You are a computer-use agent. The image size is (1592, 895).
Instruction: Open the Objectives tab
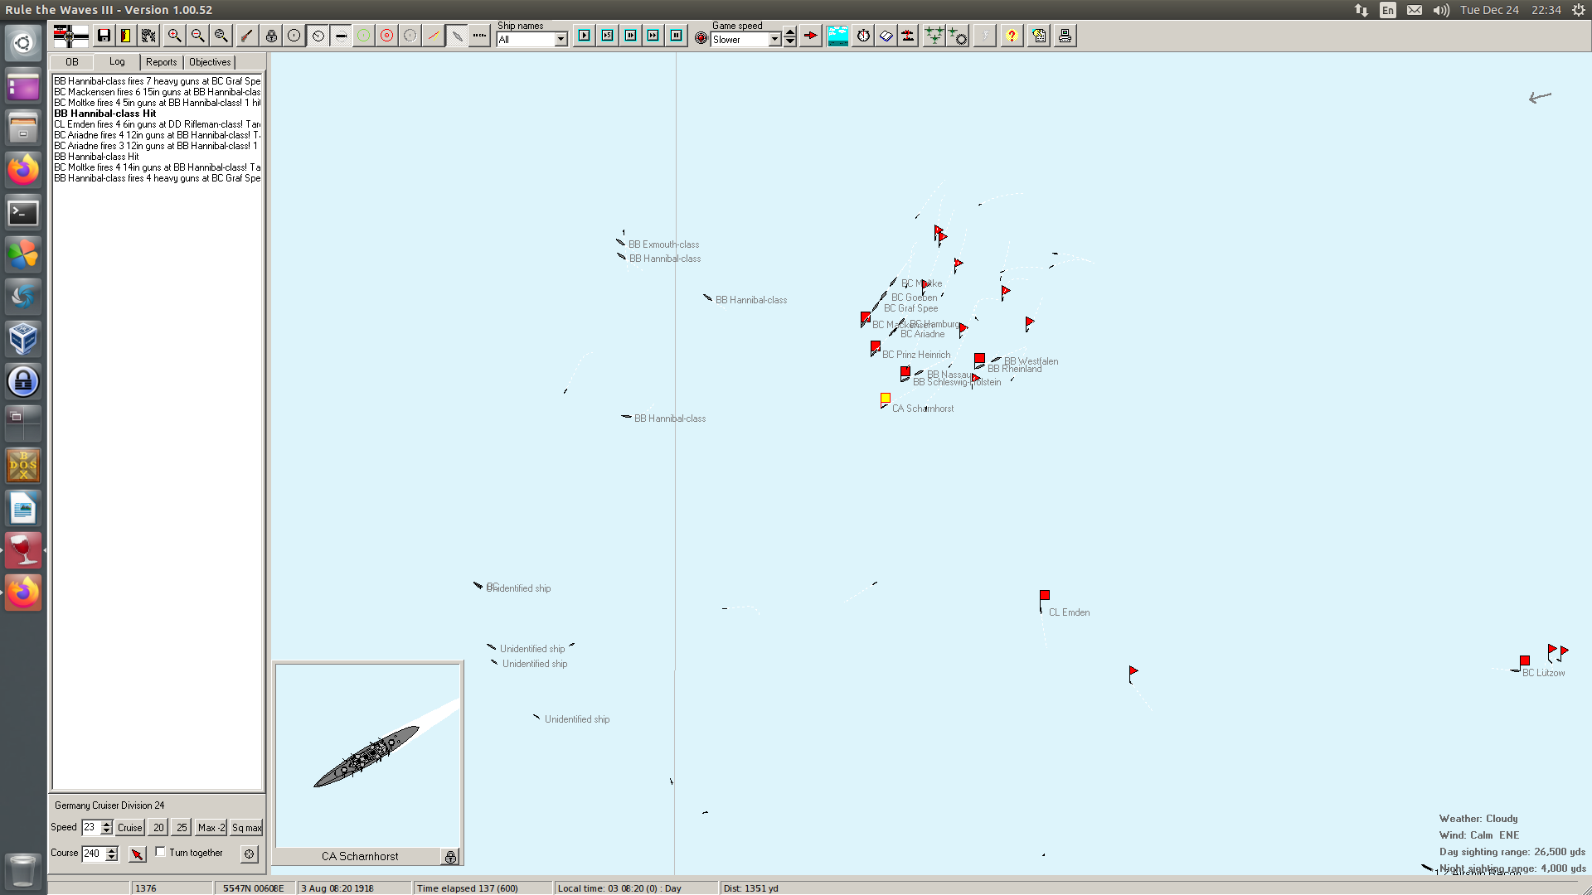(210, 62)
